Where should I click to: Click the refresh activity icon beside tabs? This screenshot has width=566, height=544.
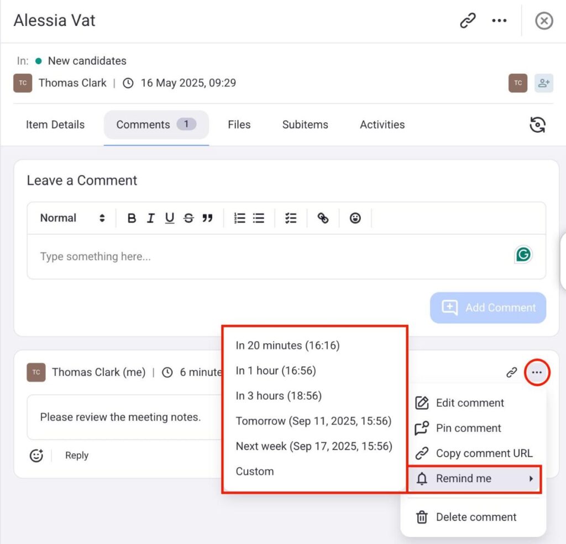[537, 125]
